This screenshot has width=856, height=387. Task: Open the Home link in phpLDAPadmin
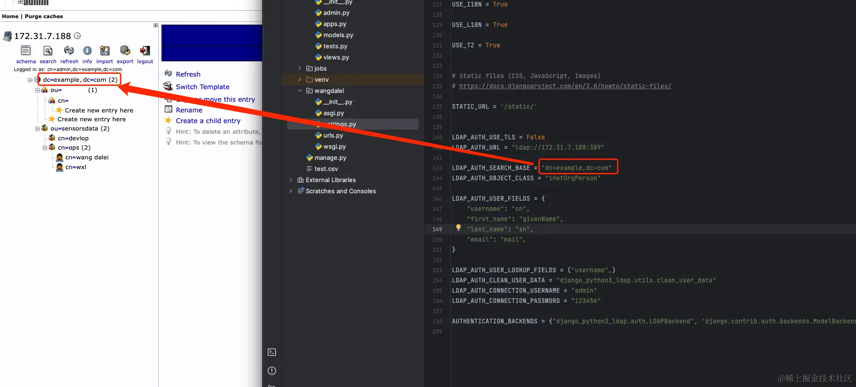click(10, 16)
